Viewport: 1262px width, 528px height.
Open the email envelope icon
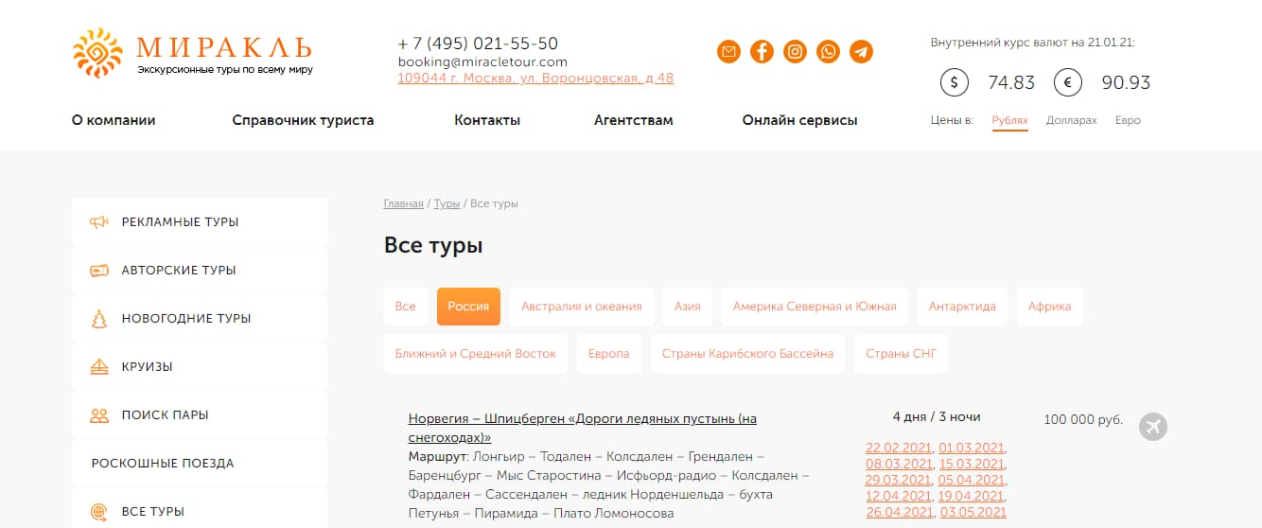728,52
